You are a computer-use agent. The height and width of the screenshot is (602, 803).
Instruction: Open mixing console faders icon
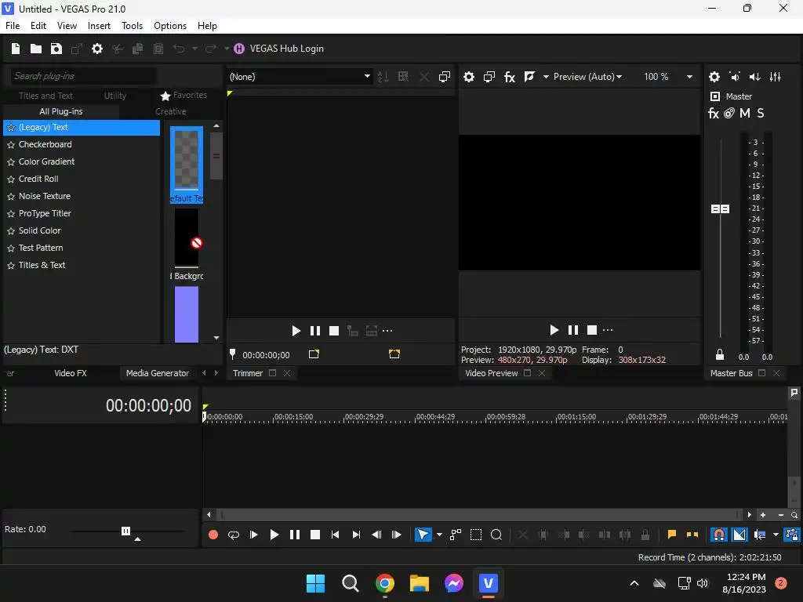(x=776, y=77)
